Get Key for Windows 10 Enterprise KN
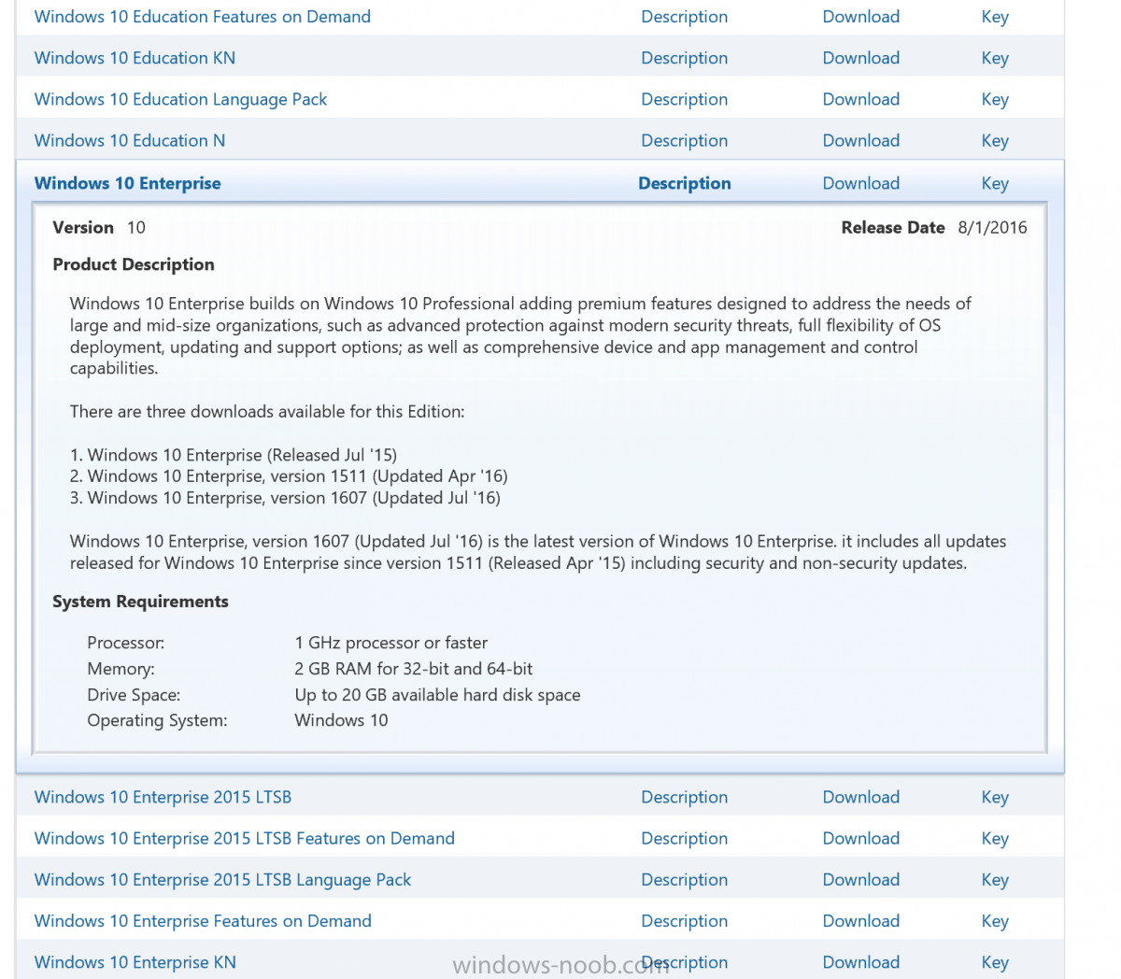Viewport: 1121px width, 979px height. tap(995, 962)
